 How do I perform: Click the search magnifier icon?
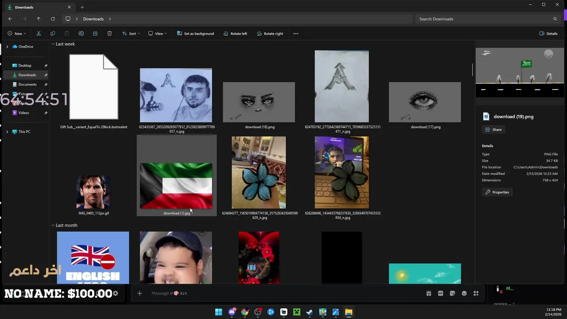tap(555, 19)
